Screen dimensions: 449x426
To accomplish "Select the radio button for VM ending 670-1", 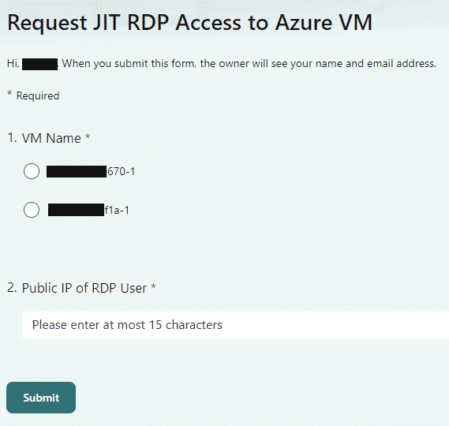I will click(32, 171).
